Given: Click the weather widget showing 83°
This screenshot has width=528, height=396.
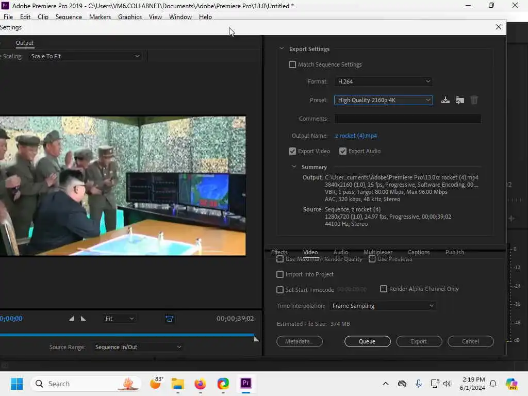Looking at the screenshot, I should [156, 383].
